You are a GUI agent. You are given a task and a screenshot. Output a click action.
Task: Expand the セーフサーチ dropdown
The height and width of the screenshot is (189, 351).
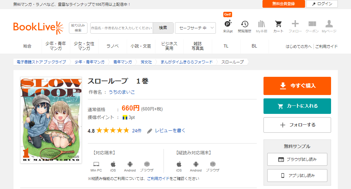tap(195, 28)
